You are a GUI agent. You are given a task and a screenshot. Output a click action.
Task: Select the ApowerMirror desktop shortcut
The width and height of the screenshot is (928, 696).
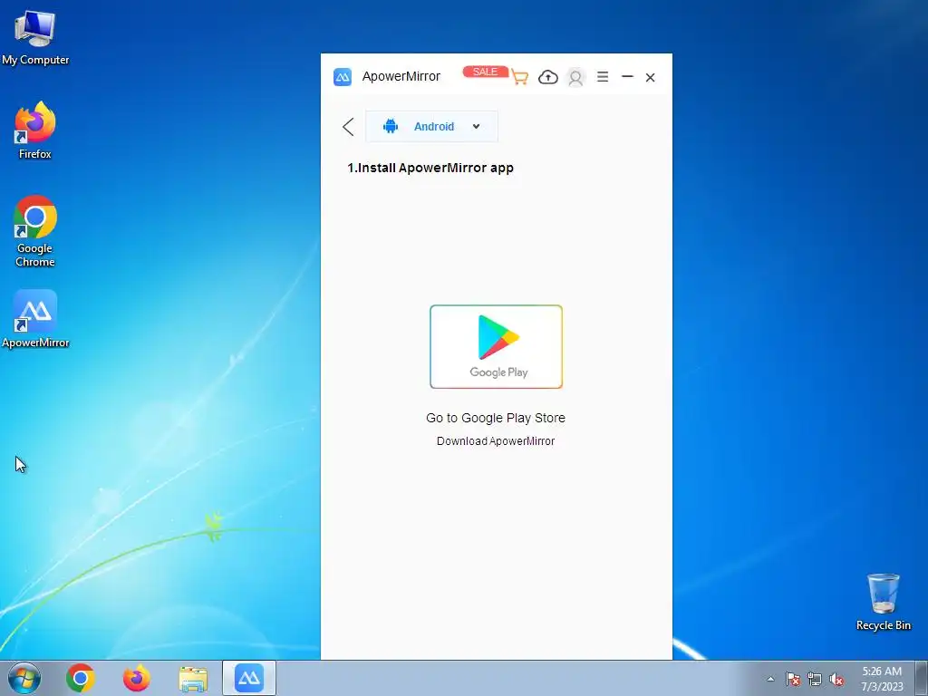(x=35, y=319)
